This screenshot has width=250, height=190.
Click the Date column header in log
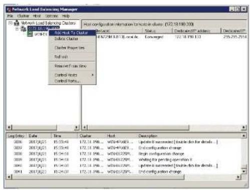point(39,136)
